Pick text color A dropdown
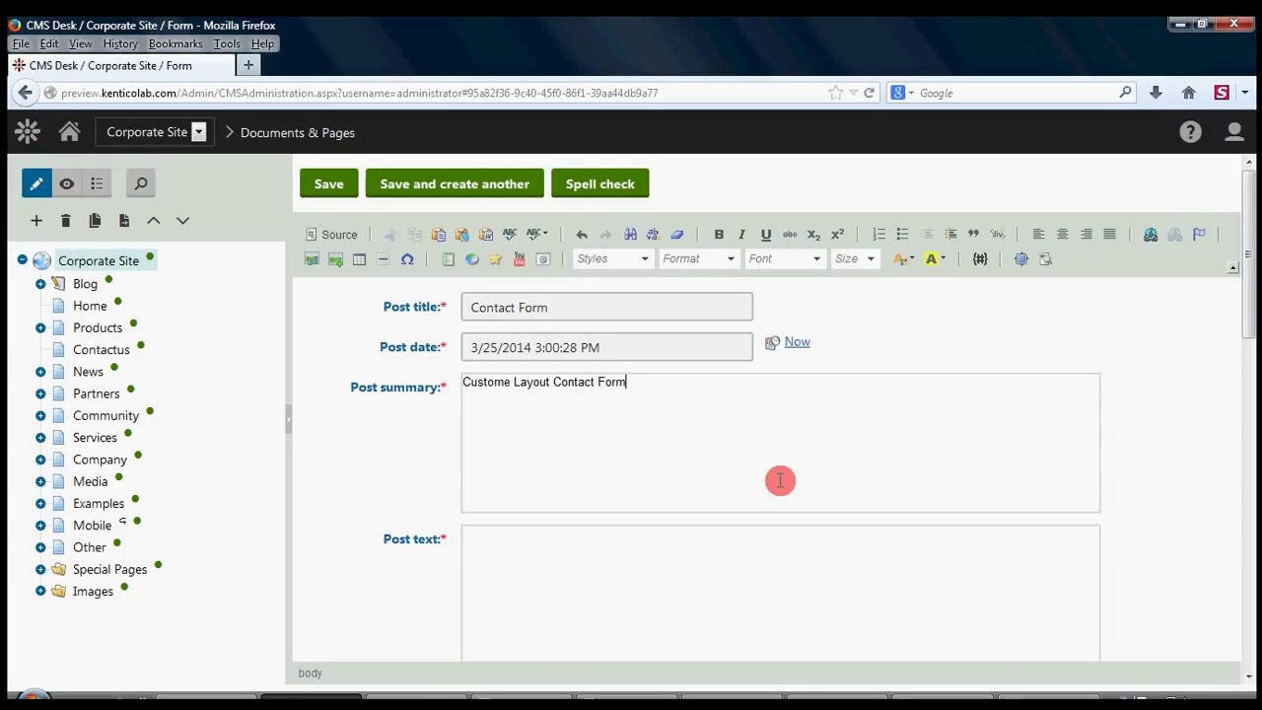 click(903, 259)
